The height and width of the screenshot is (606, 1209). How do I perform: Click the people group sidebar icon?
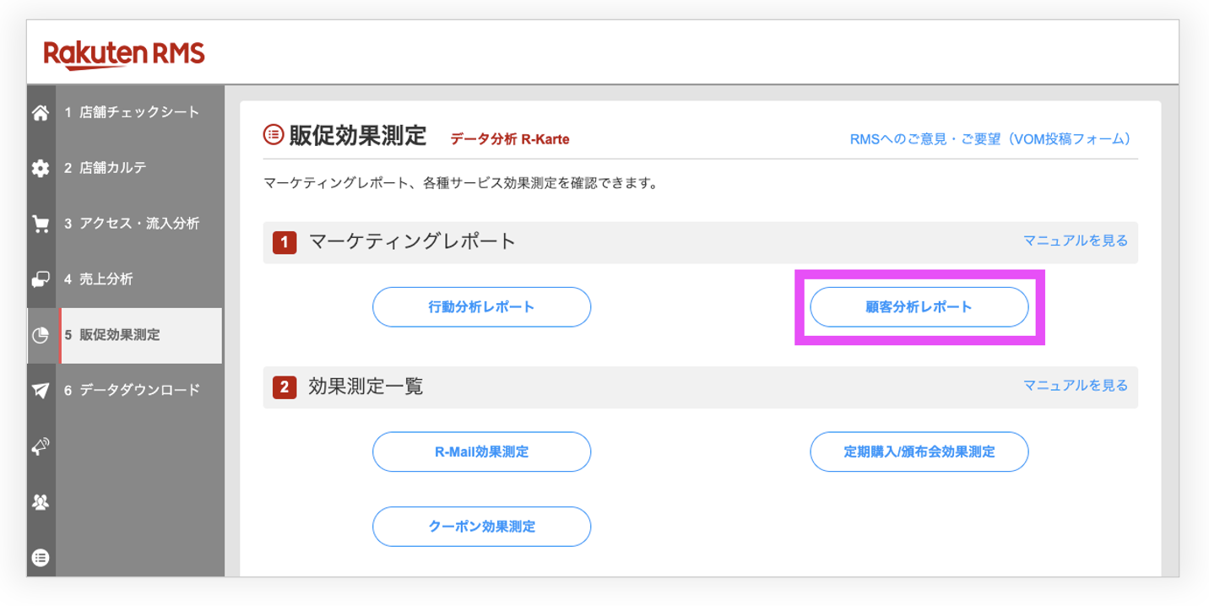(x=41, y=501)
